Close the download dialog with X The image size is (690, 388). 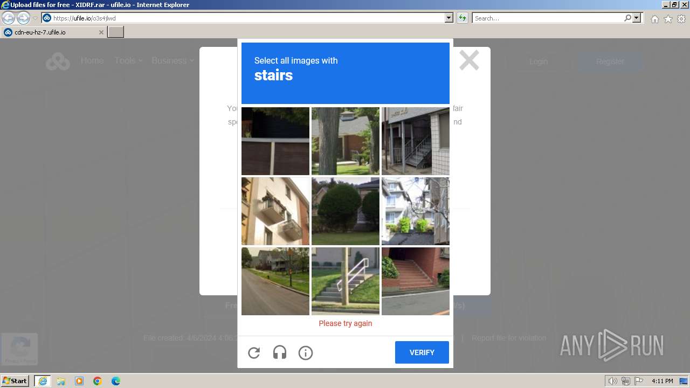tap(469, 60)
